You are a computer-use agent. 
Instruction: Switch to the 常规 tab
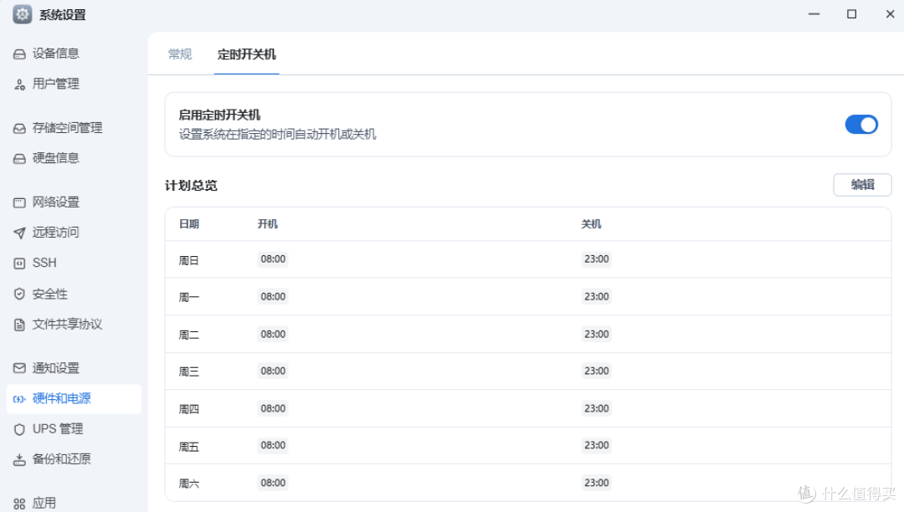[180, 54]
